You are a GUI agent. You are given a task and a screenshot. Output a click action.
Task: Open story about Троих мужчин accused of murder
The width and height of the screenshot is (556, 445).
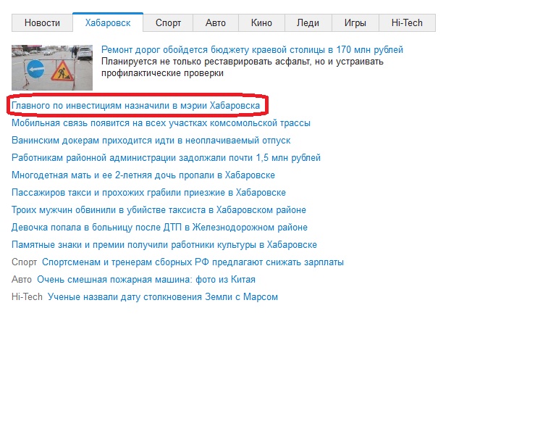pyautogui.click(x=159, y=209)
